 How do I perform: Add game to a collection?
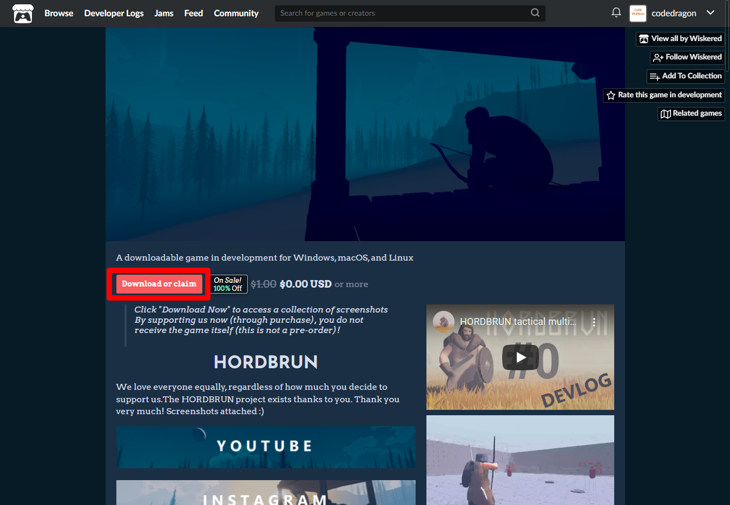click(x=686, y=76)
